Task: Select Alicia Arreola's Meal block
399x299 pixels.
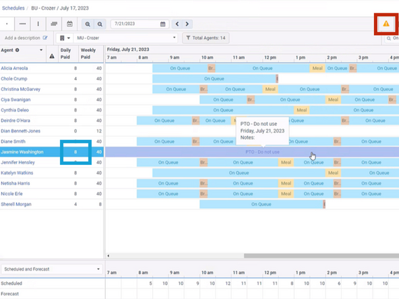Action: (317, 68)
